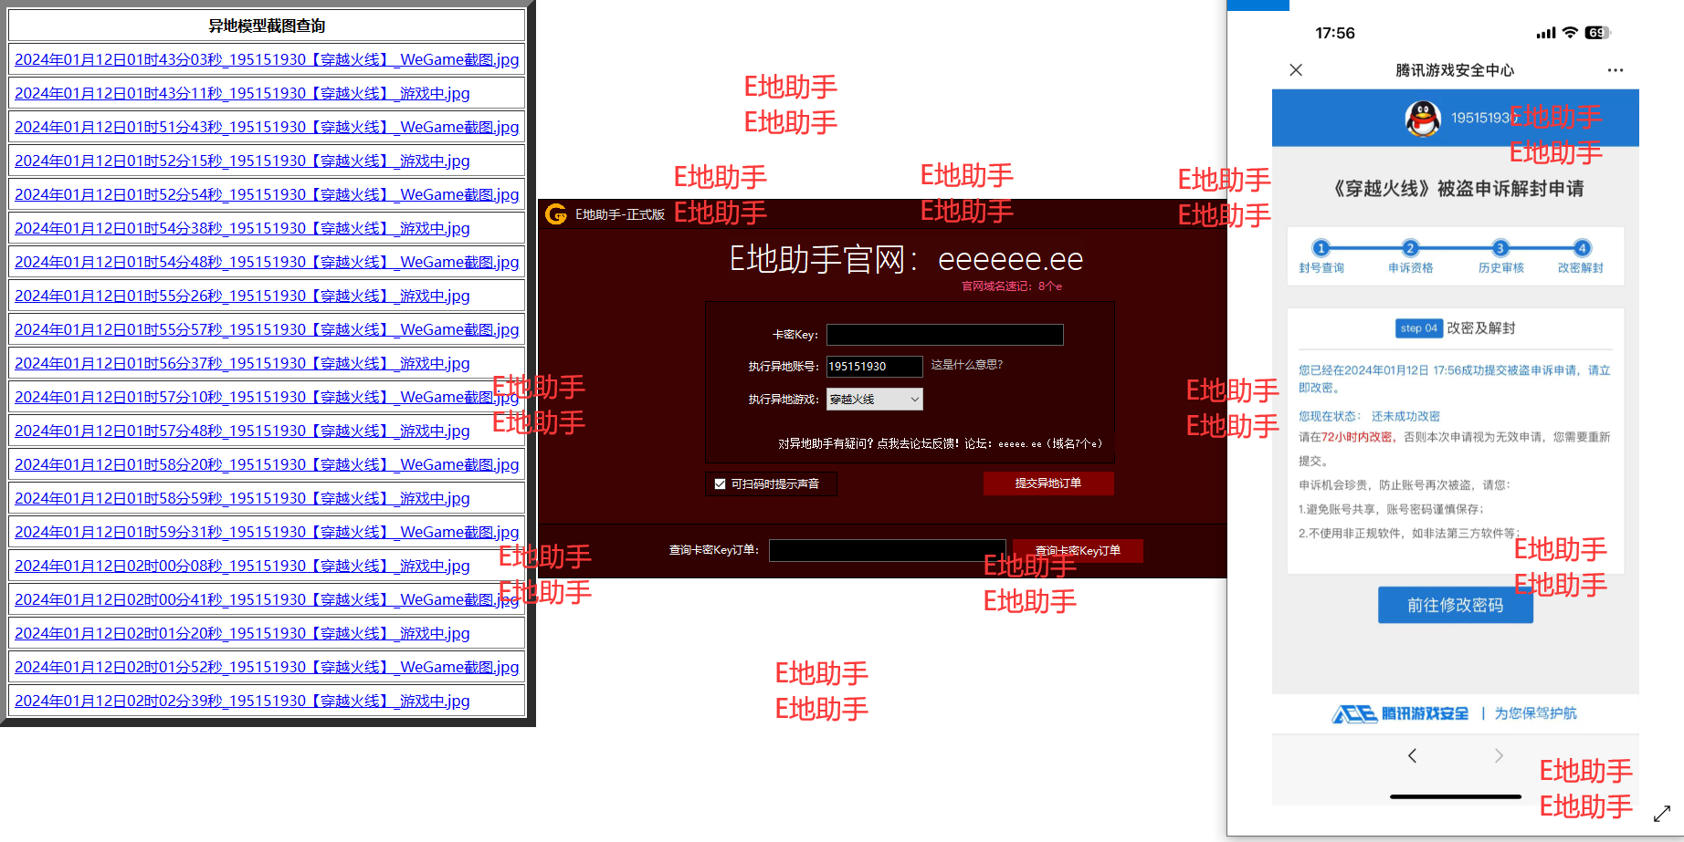The image size is (1684, 842).
Task: Toggle the 可扫码时提示声音 checkbox
Action: 720,484
